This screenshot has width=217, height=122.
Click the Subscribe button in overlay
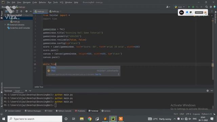pyautogui.click(x=199, y=13)
